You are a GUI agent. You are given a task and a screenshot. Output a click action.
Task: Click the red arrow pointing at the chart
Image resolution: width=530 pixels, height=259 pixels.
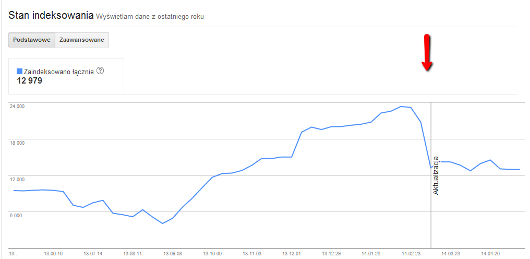427,53
